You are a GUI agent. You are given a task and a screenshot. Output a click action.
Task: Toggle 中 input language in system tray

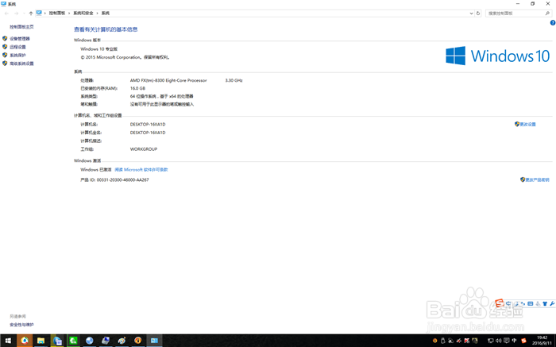pyautogui.click(x=514, y=341)
